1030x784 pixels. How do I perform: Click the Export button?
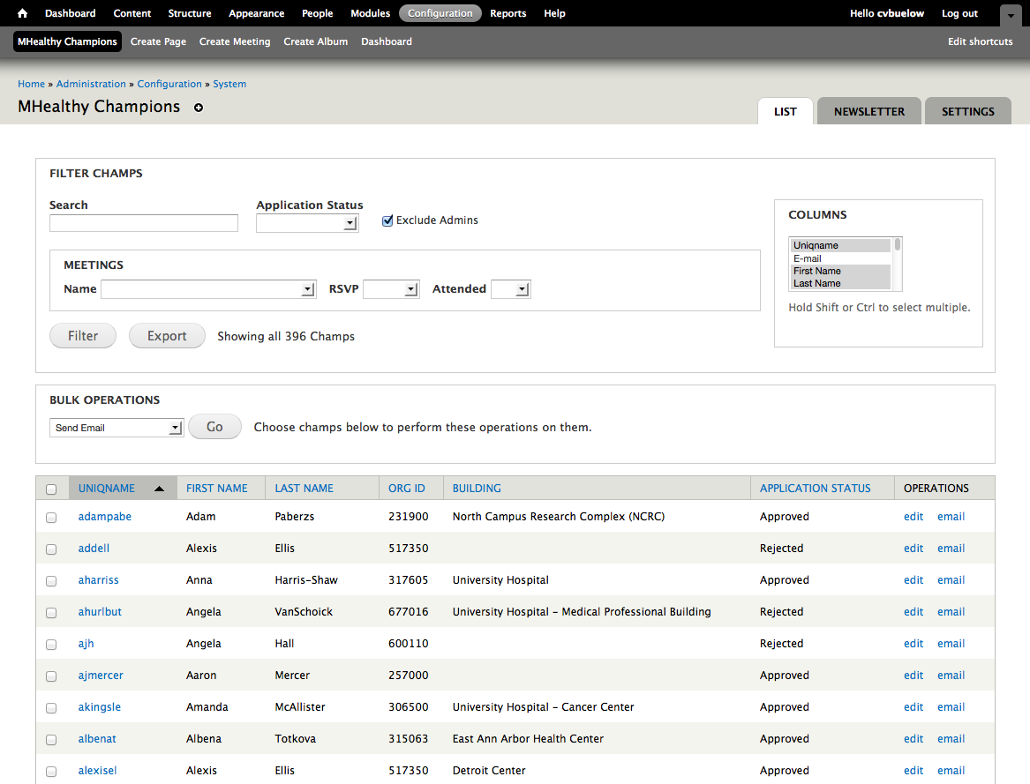(167, 336)
